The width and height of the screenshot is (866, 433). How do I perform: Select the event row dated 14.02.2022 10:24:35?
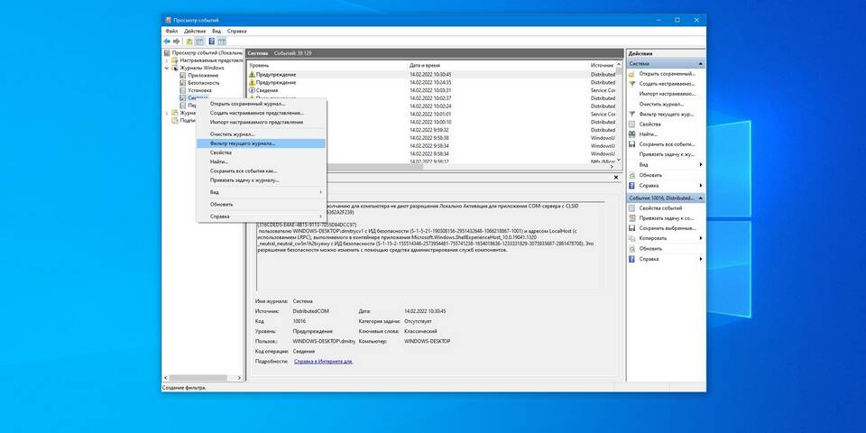[431, 82]
